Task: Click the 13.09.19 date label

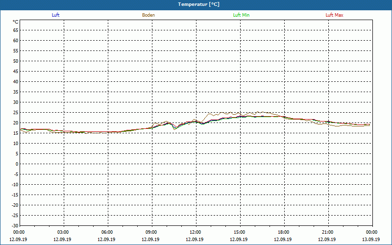Action: (371, 239)
